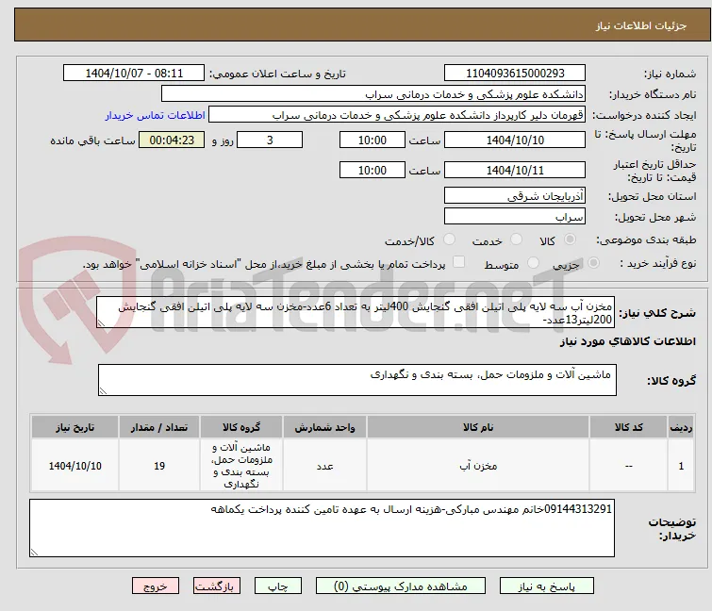This screenshot has height=611, width=712.
Task: Click the resize handle of شرح کلی نیاز textarea
Action: point(101,323)
